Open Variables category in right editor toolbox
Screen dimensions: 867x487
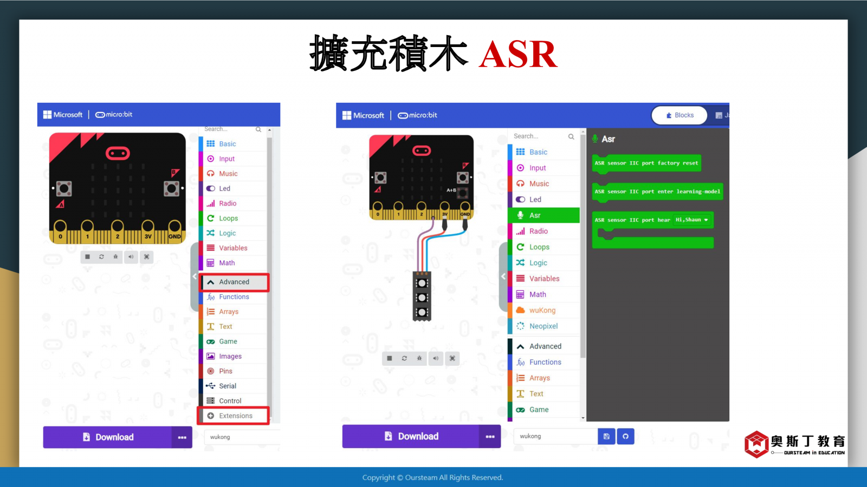pyautogui.click(x=544, y=279)
